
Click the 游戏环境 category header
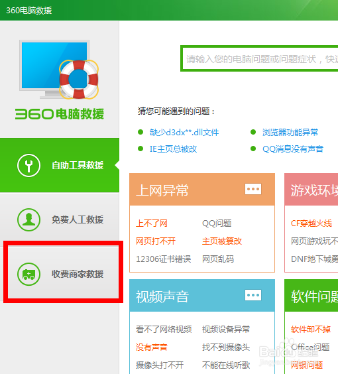click(311, 190)
